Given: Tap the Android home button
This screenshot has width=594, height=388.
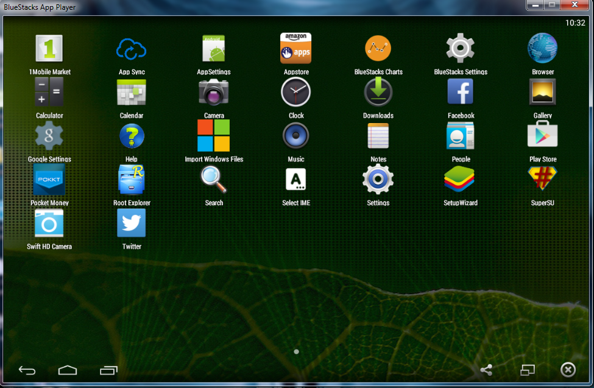Looking at the screenshot, I should (68, 370).
